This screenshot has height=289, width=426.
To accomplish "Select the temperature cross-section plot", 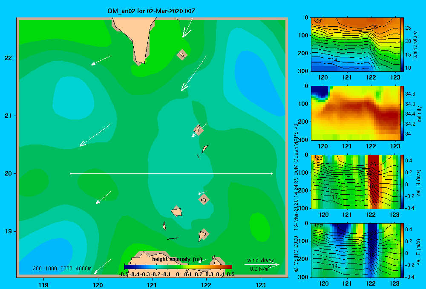I will click(356, 45).
